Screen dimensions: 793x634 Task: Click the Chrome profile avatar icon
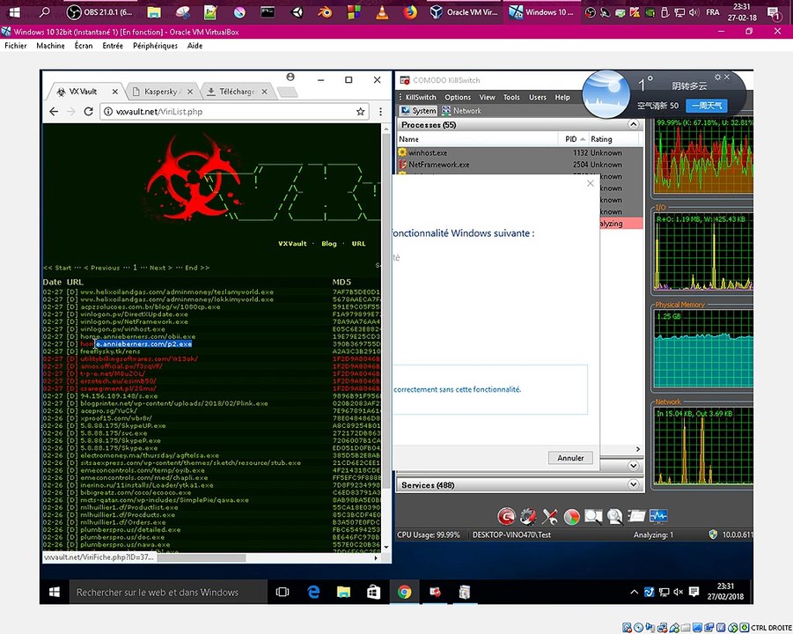pos(290,77)
